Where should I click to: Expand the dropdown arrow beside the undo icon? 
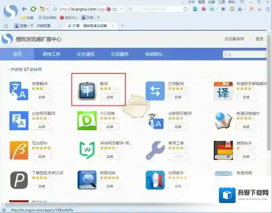point(47,9)
